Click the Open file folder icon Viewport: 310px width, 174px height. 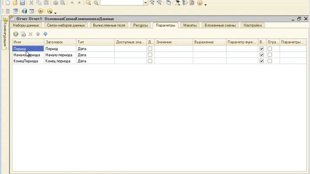(x=15, y=3)
